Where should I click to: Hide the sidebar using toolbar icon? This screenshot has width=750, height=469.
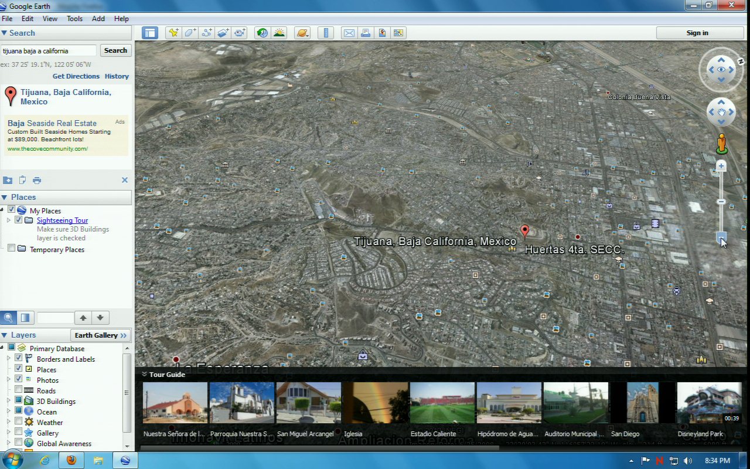pos(150,33)
